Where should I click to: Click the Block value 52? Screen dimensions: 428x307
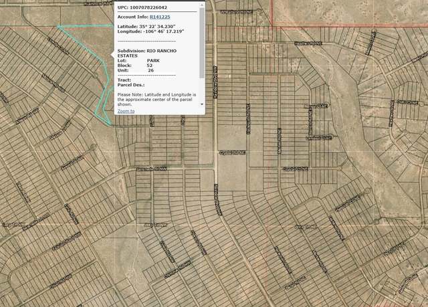pos(149,66)
